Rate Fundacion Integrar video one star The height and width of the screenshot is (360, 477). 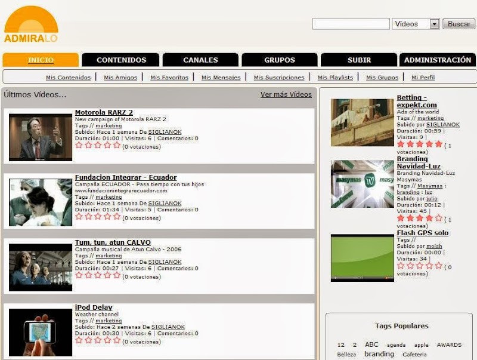coord(79,217)
